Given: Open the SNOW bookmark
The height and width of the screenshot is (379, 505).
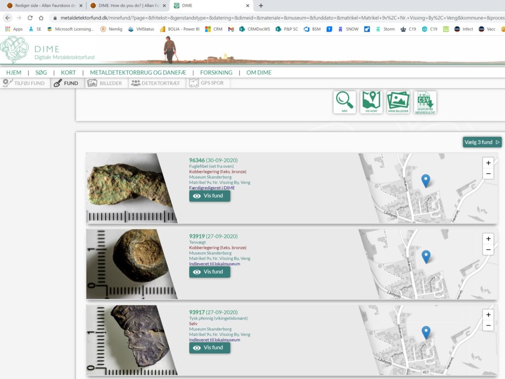Looking at the screenshot, I should [348, 29].
